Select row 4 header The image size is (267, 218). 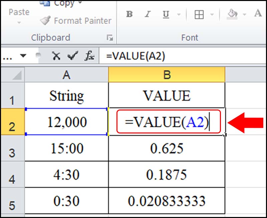pos(13,174)
